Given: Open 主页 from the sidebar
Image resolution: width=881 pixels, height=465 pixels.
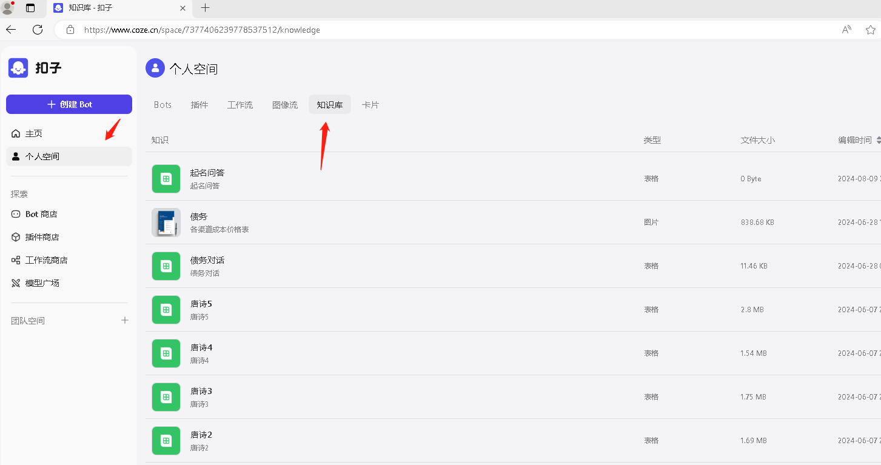Looking at the screenshot, I should point(69,133).
